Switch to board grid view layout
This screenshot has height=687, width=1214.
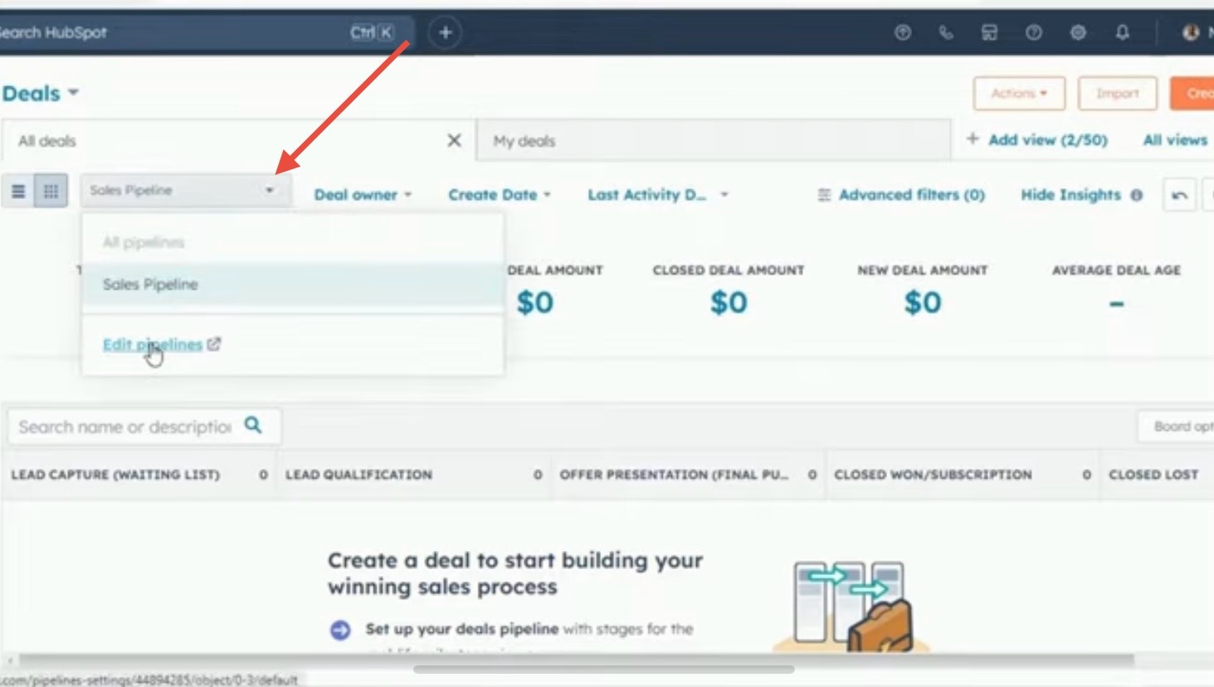[x=51, y=192]
